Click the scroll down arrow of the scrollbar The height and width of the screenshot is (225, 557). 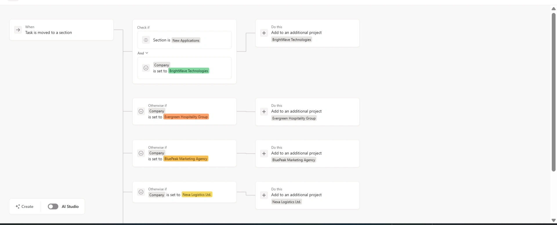point(554,220)
